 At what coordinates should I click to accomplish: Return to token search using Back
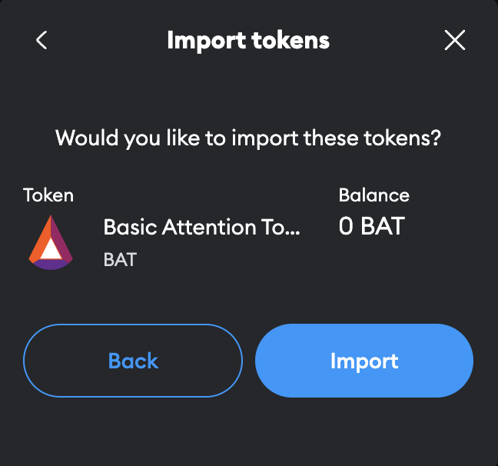tap(133, 361)
